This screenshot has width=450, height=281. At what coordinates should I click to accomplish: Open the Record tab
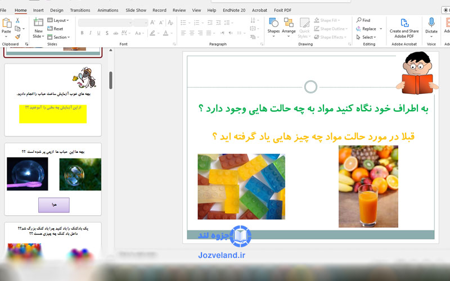click(x=159, y=10)
